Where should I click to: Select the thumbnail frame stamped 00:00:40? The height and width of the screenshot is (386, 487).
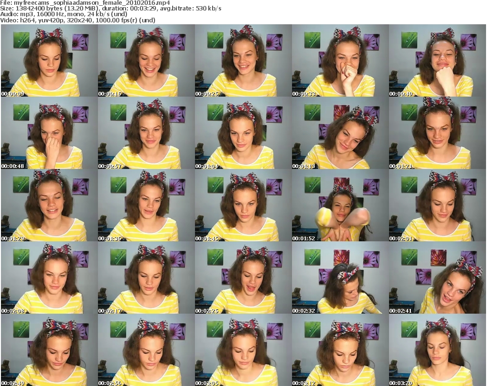click(x=438, y=60)
